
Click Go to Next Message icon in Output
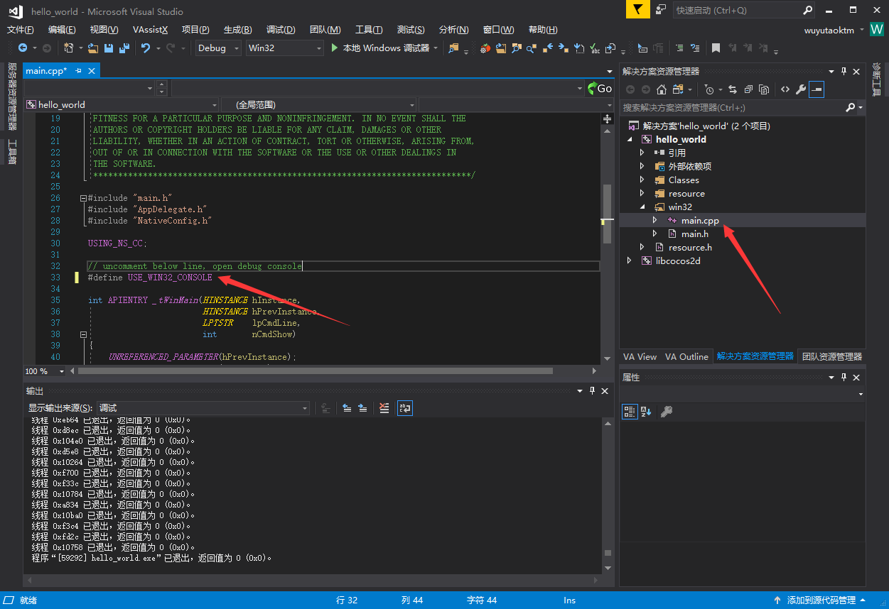tap(362, 408)
